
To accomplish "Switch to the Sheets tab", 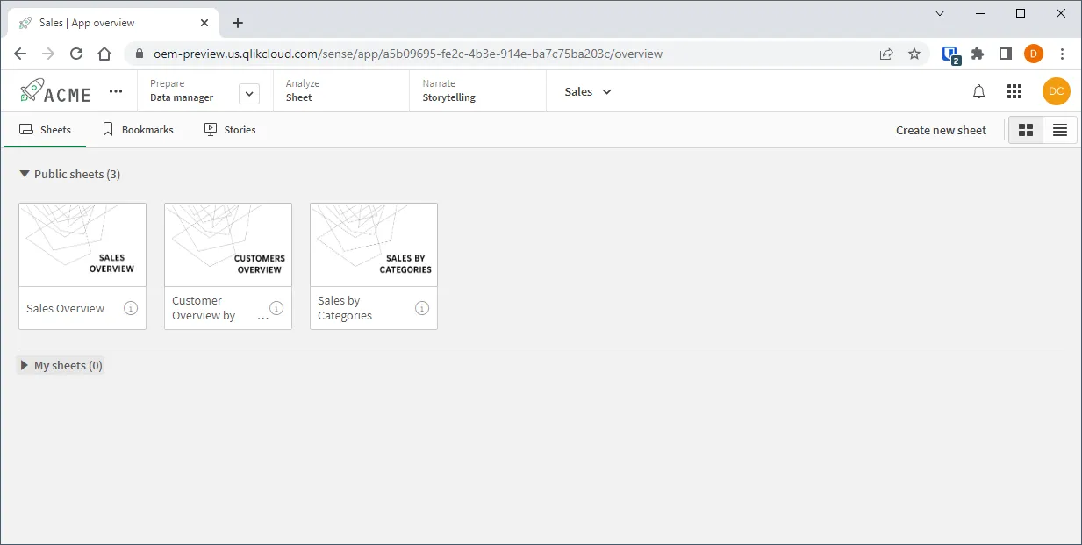I will [45, 129].
